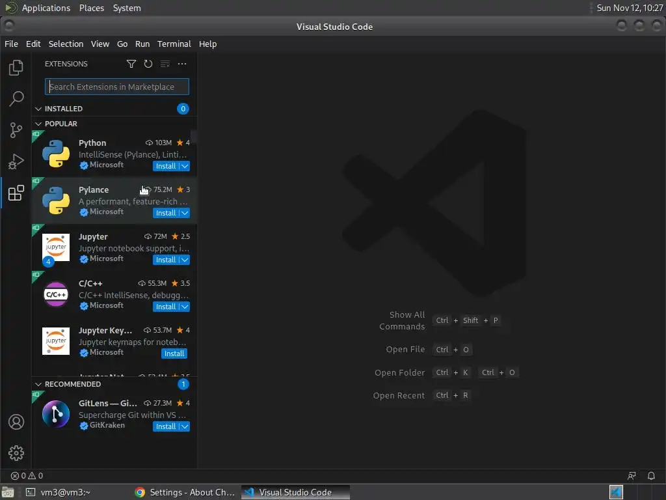Open the Terminal menu

(174, 44)
